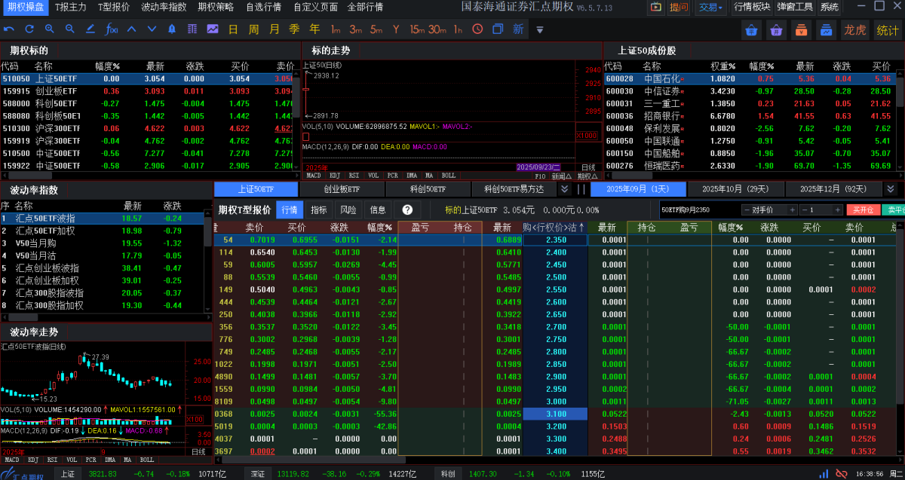Click the purple chart view icon
The height and width of the screenshot is (480, 905).
(x=213, y=29)
